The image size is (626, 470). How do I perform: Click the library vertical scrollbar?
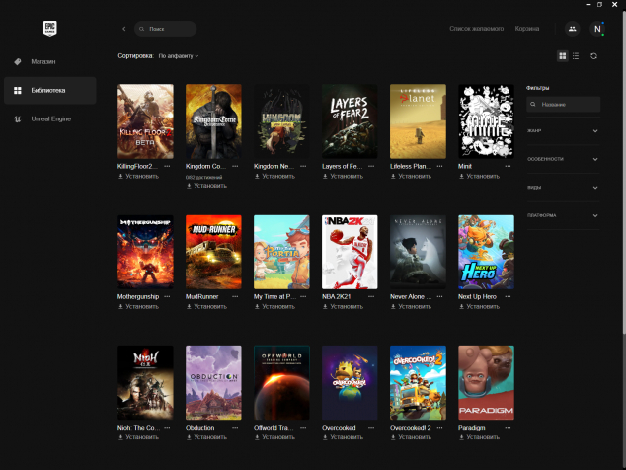pos(624,172)
